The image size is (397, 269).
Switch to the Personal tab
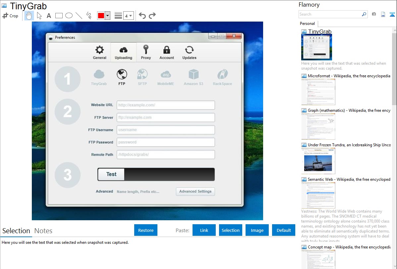308,24
